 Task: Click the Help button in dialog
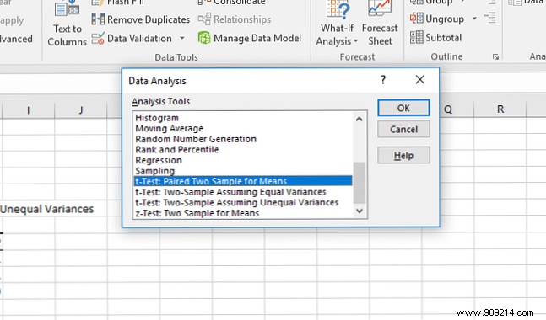coord(403,155)
